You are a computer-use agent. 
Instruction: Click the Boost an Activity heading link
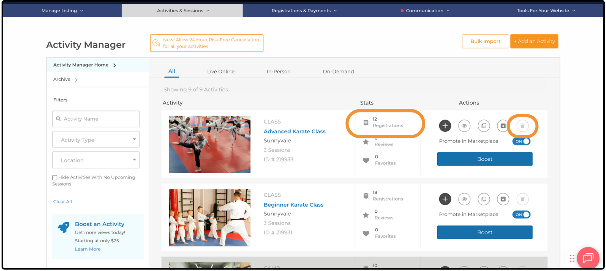coord(99,224)
